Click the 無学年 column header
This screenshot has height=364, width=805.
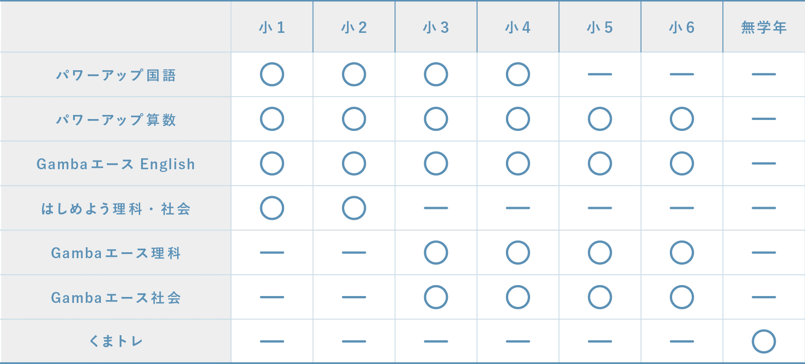764,27
